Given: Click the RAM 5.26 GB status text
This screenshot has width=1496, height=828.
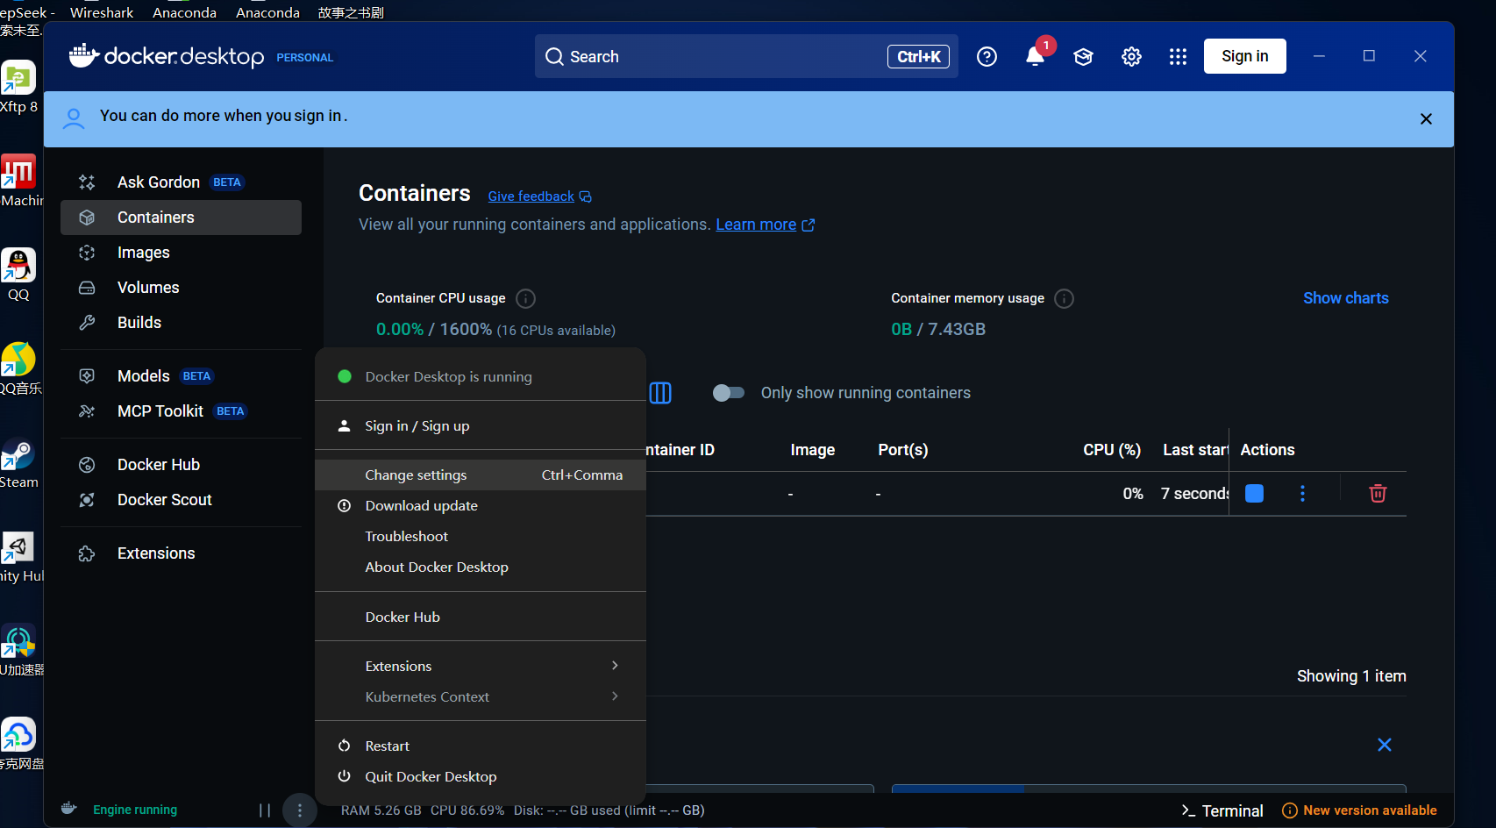Looking at the screenshot, I should 381,810.
